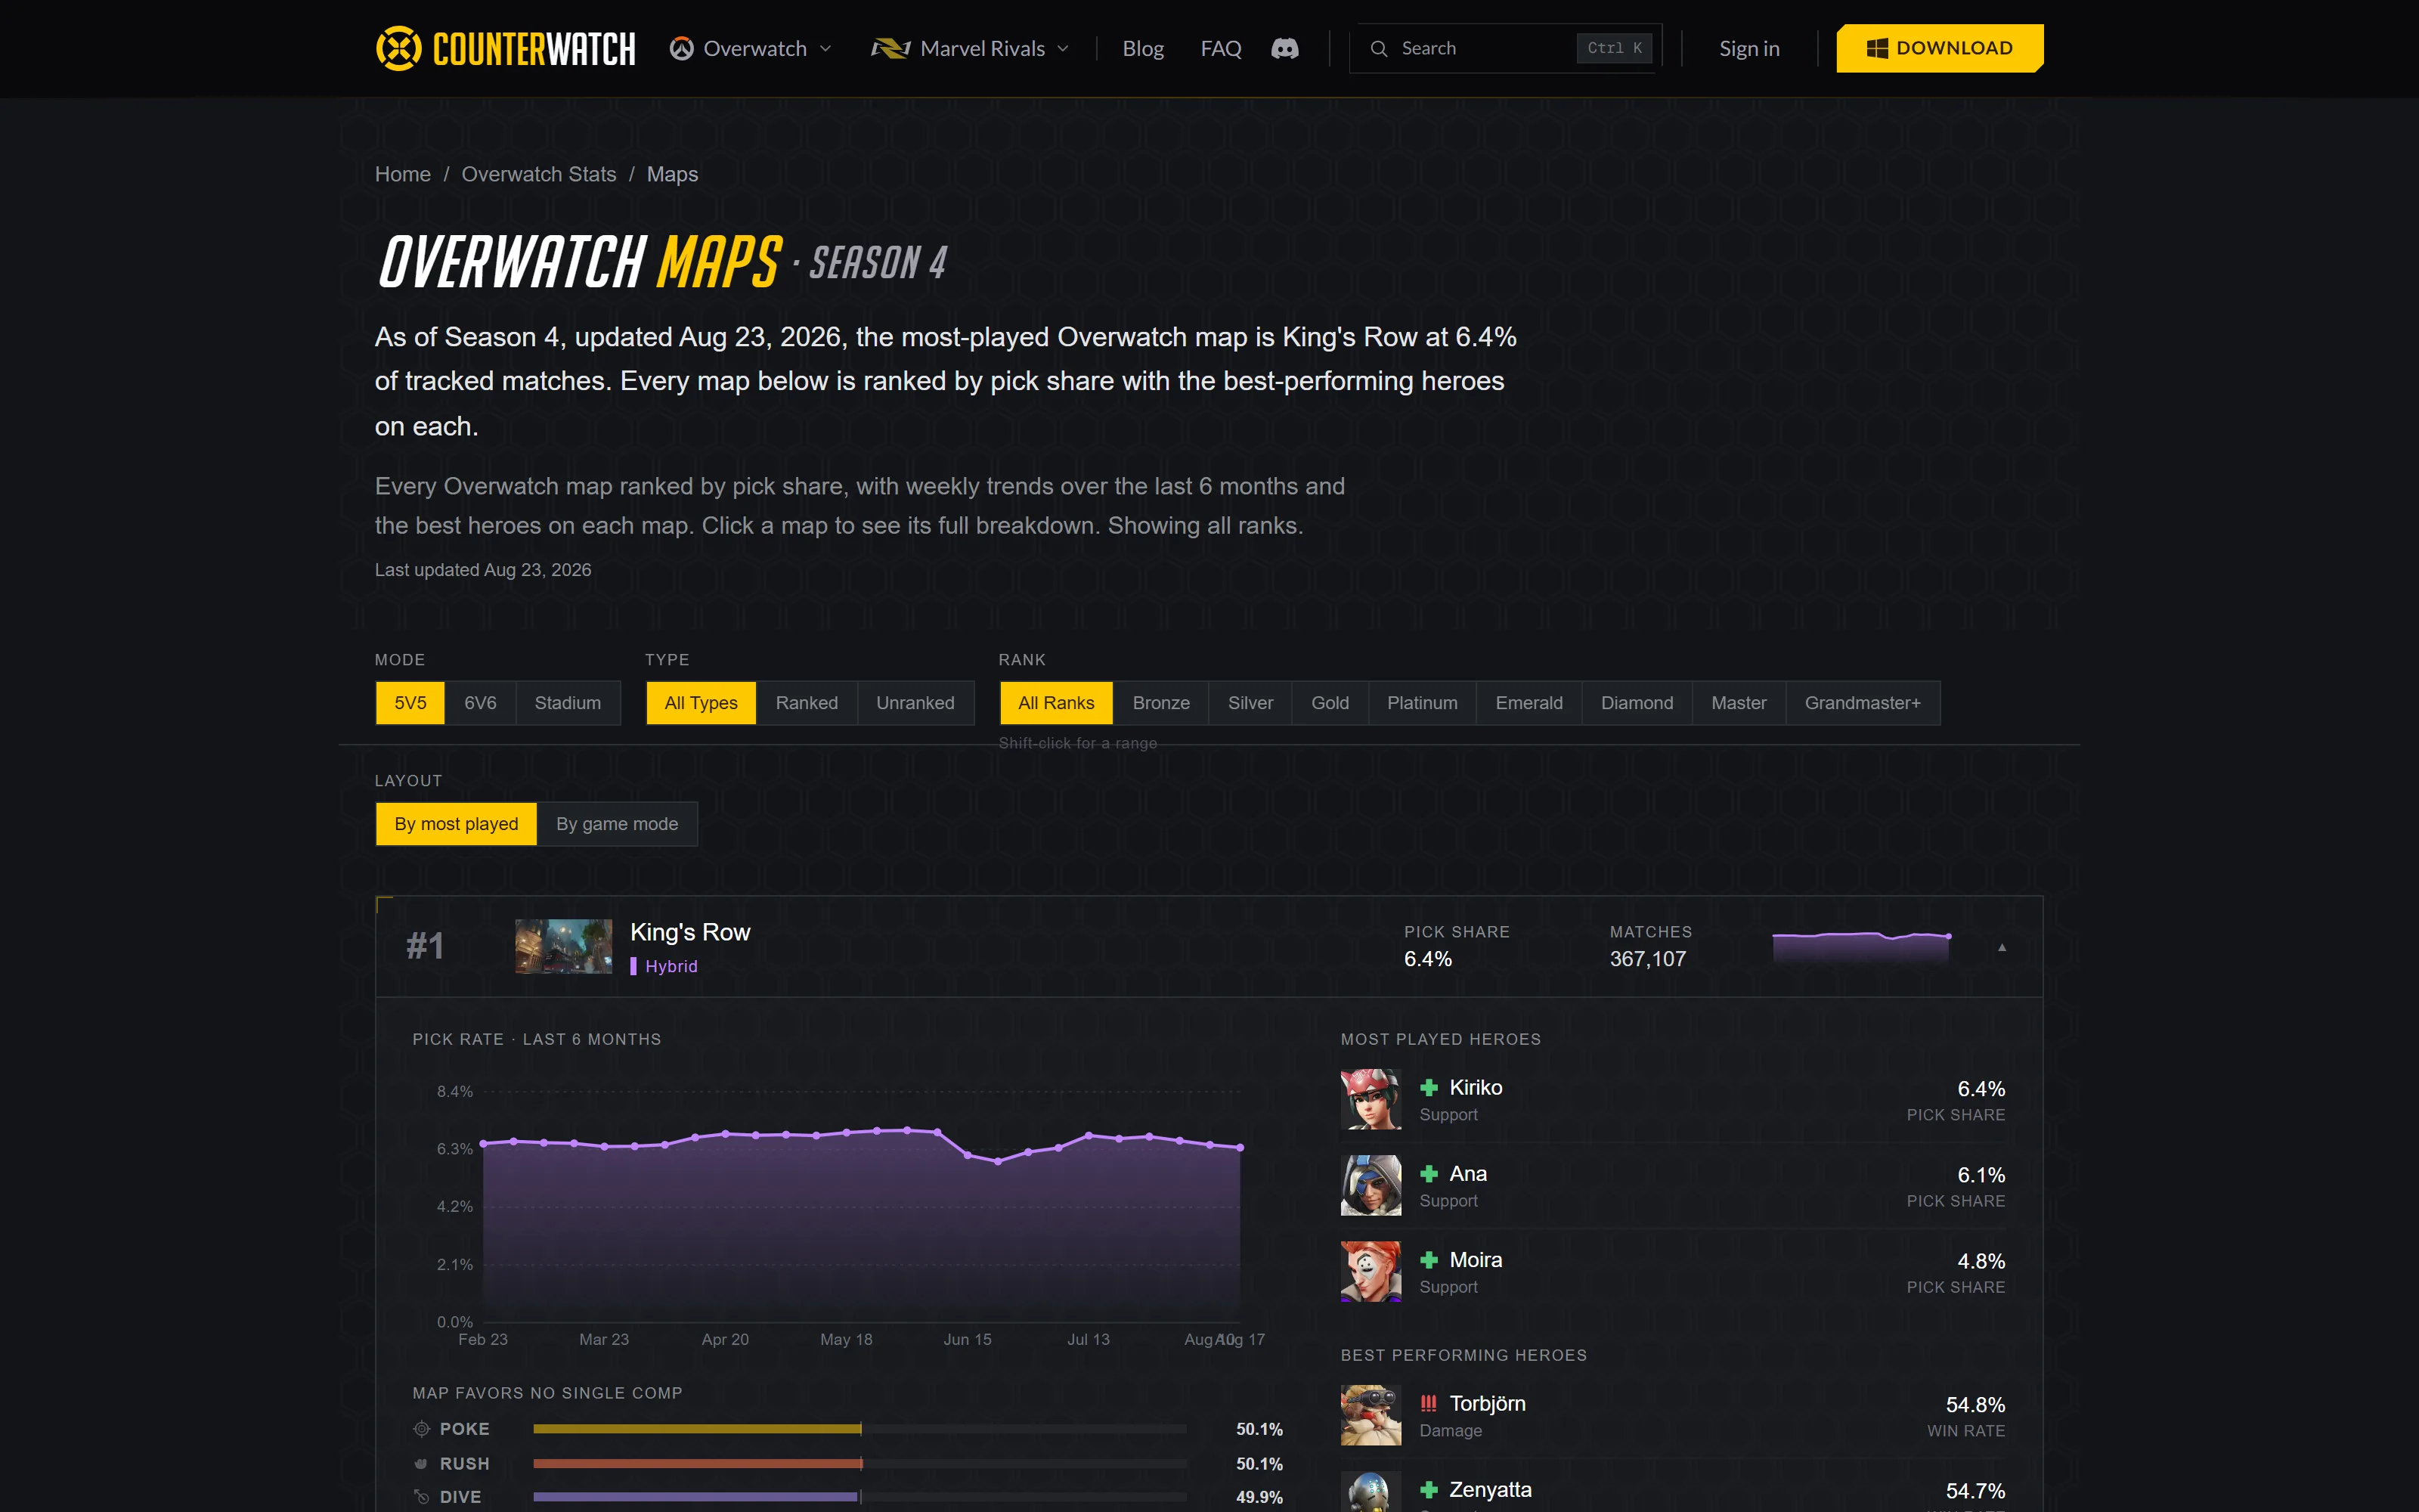Viewport: 2419px width, 1512px height.
Task: Open Moira's hero portrait
Action: pos(1371,1271)
